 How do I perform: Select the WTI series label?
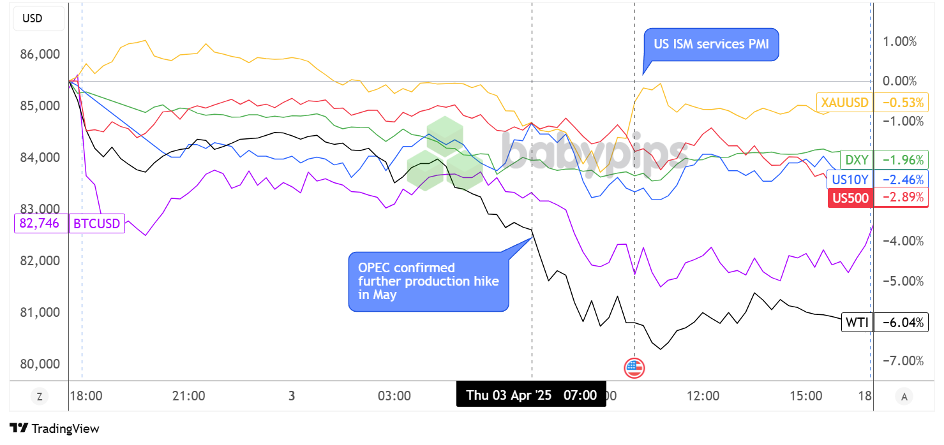coord(857,323)
